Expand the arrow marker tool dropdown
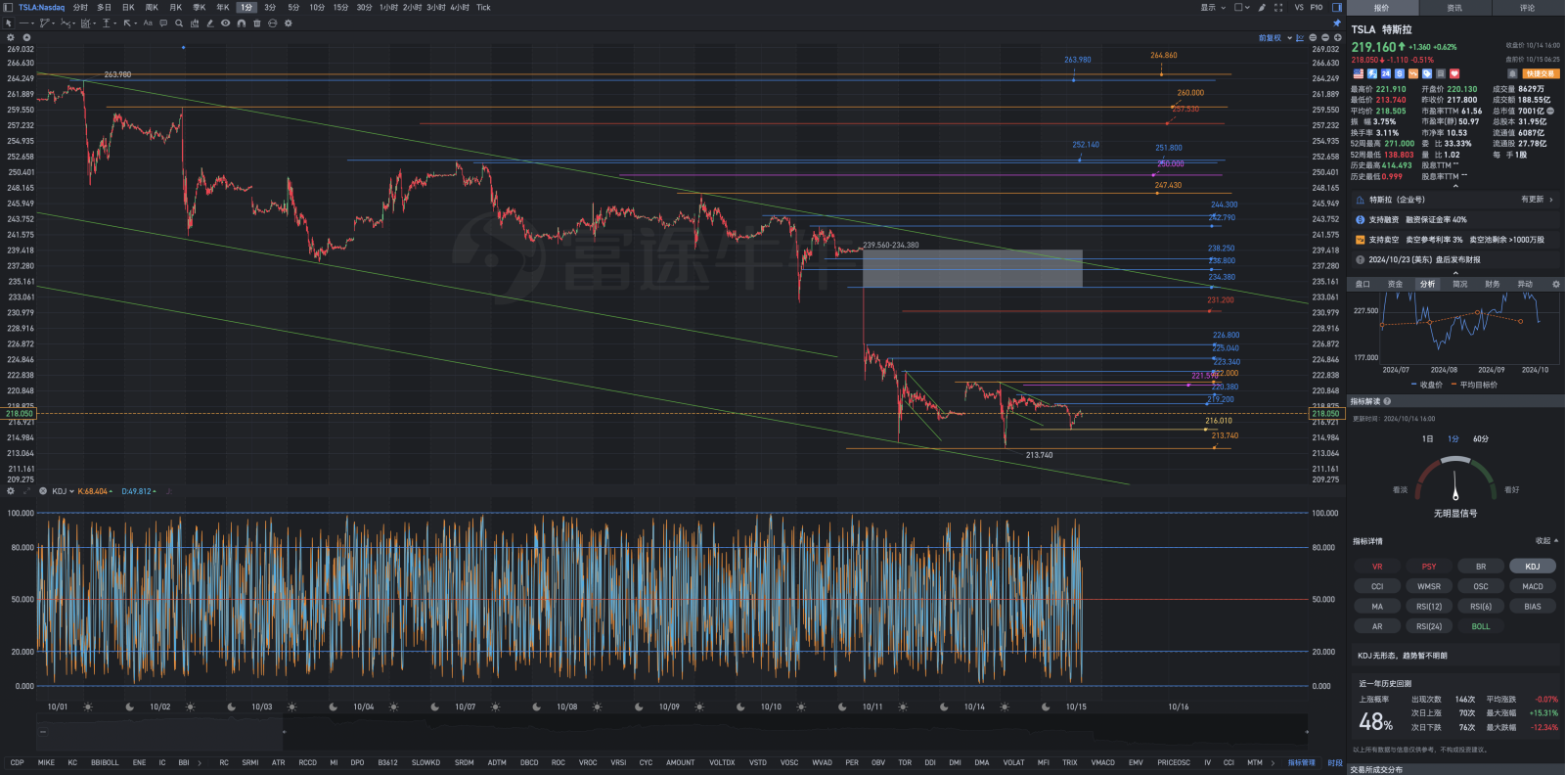 click(136, 23)
